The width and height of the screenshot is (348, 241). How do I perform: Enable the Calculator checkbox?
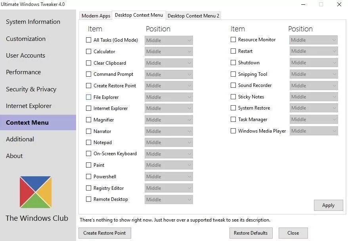(88, 52)
